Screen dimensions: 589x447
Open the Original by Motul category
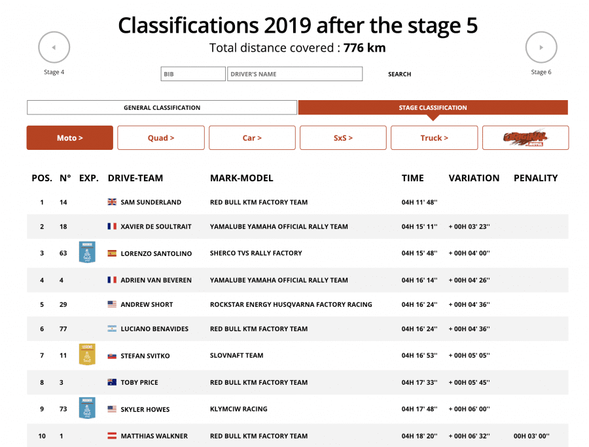click(x=525, y=138)
